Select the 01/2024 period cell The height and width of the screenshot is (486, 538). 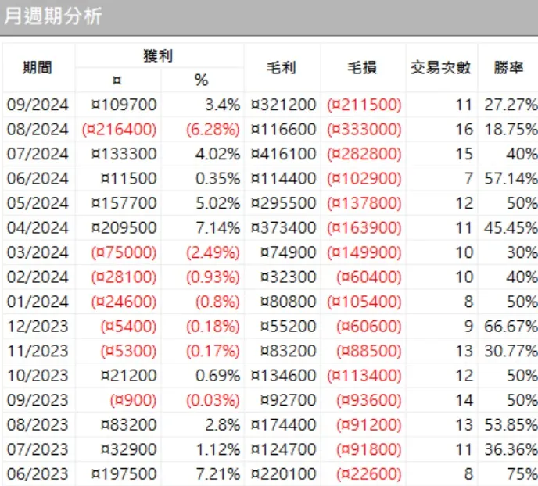coord(38,302)
